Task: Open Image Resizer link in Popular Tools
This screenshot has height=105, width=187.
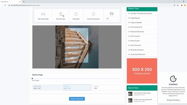Action: coord(135,18)
